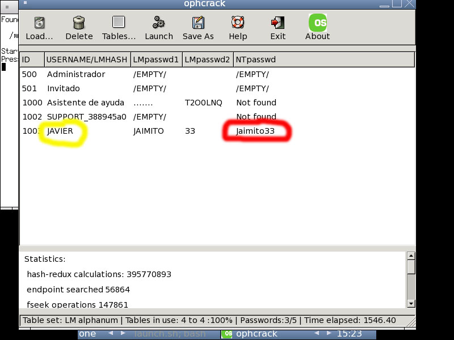Click the Save As floppy icon
The image size is (454, 340).
pos(198,23)
